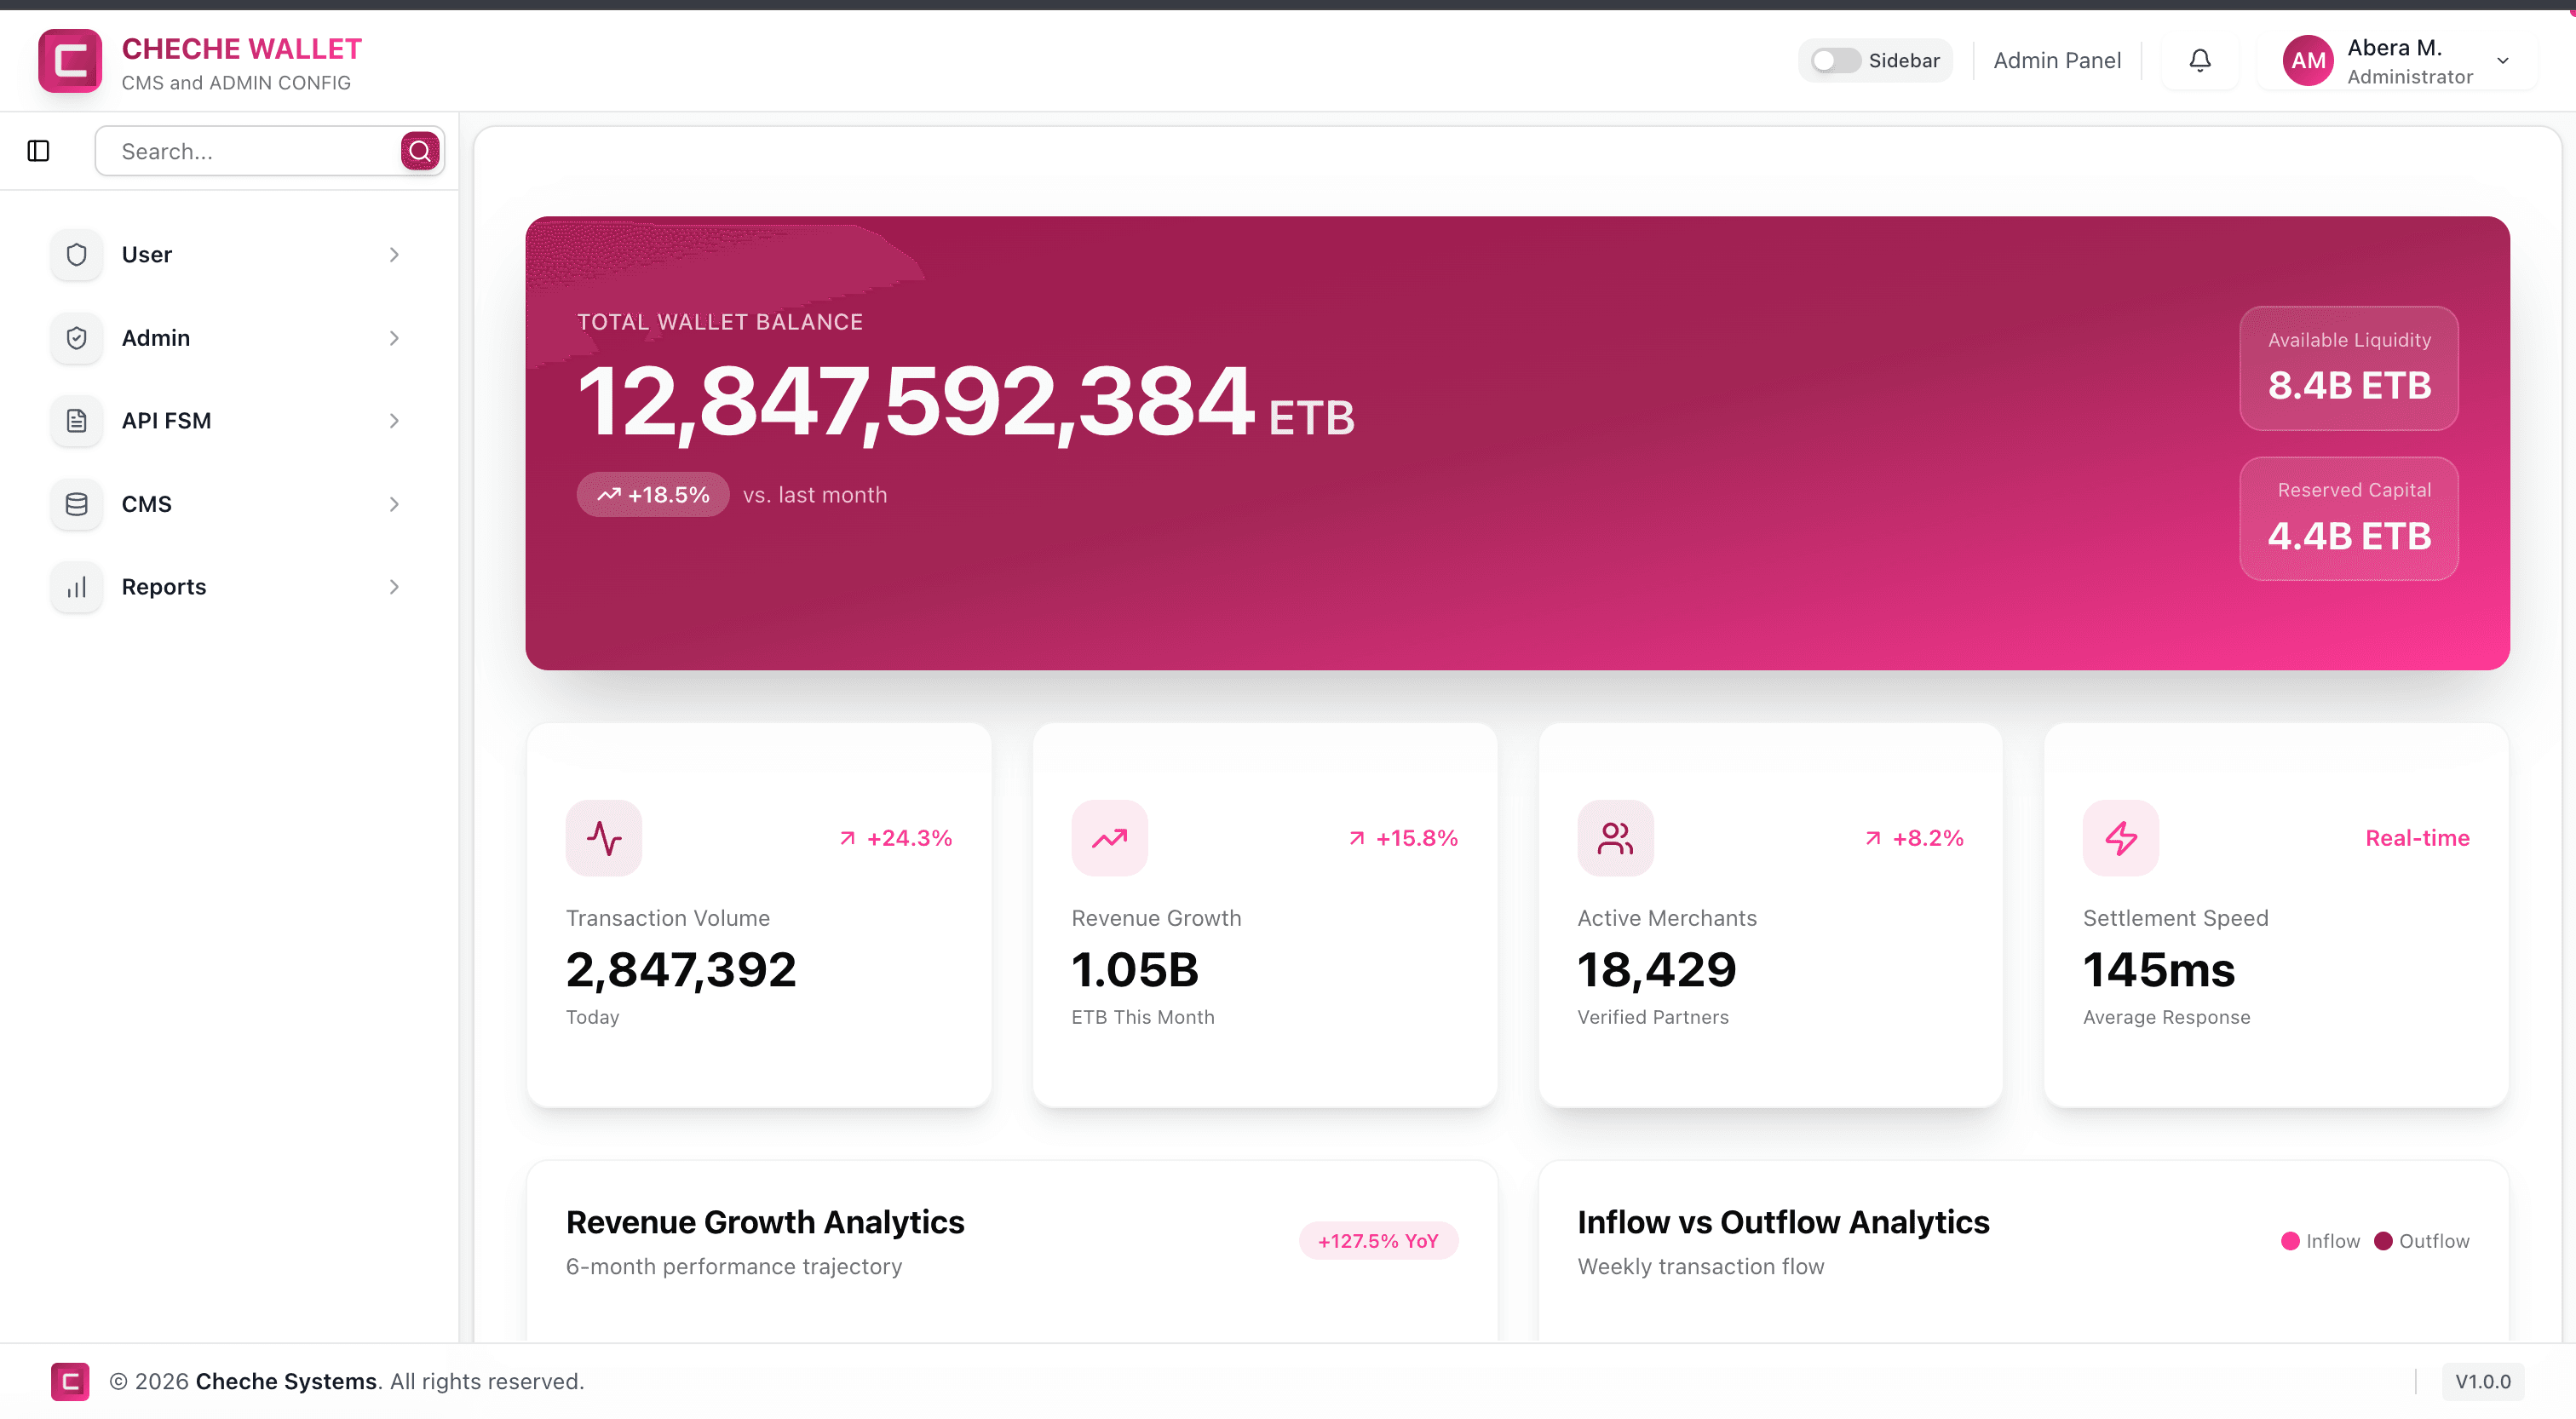Select the User shield icon in sidebar
Screen dimensions: 2576x1419
77,255
